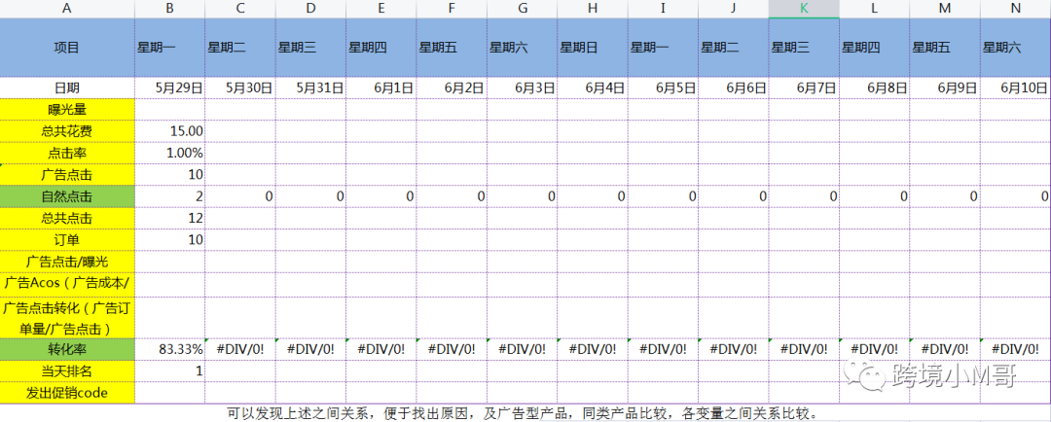Click the 83.33% 转化率 cell
This screenshot has height=422, width=1051.
coord(170,348)
